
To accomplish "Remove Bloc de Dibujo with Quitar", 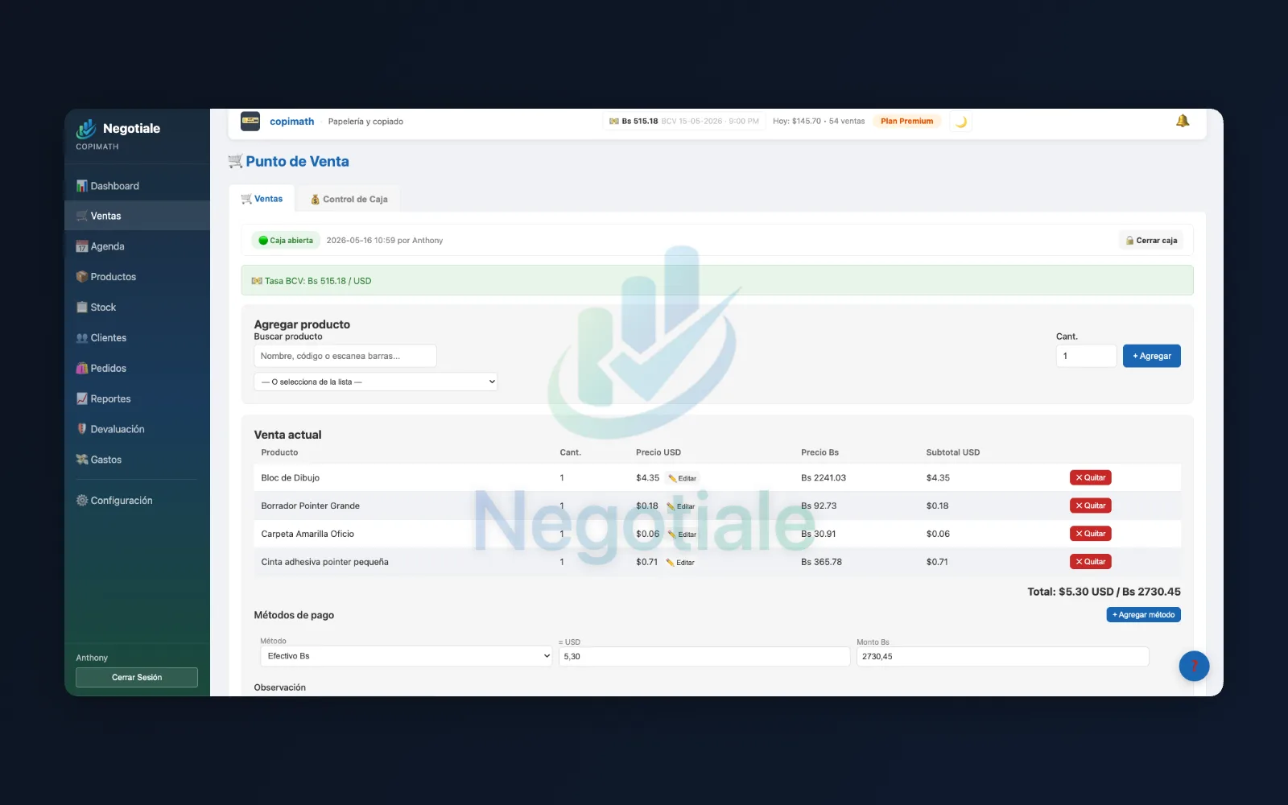I will coord(1091,477).
